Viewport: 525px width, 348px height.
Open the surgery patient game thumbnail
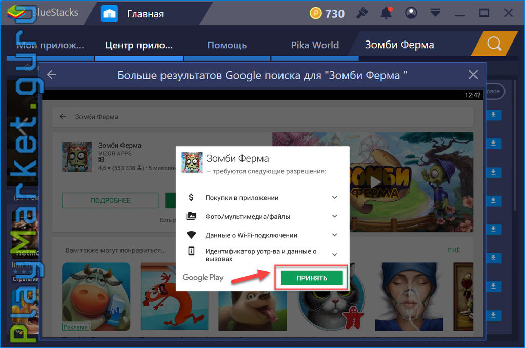tap(409, 297)
